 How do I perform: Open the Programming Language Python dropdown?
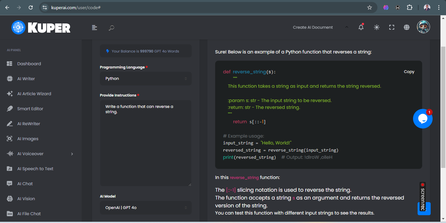click(146, 79)
